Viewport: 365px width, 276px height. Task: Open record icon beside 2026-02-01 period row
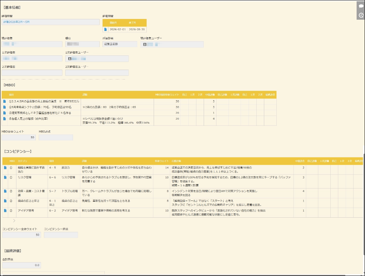pyautogui.click(x=105, y=30)
